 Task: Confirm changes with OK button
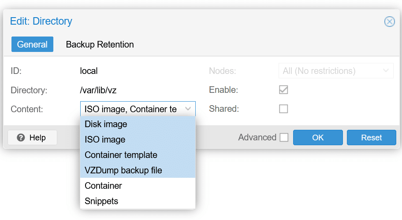pos(318,137)
